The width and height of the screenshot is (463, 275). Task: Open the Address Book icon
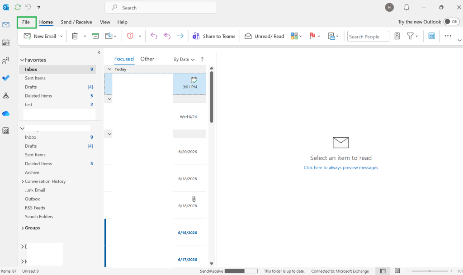[x=397, y=36]
